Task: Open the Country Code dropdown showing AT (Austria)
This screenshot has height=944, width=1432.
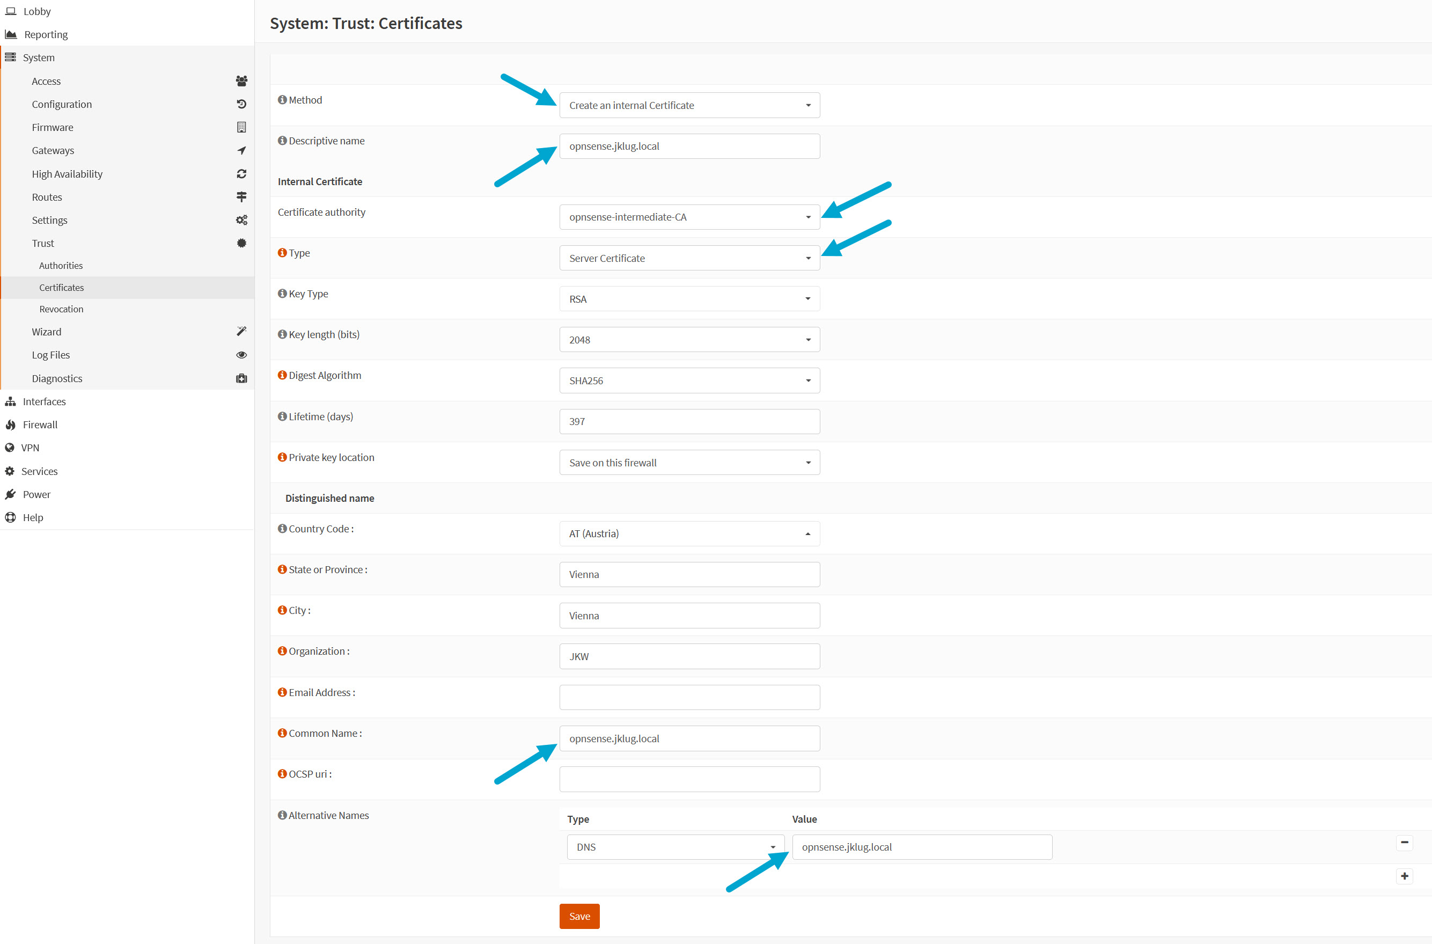Action: point(689,533)
